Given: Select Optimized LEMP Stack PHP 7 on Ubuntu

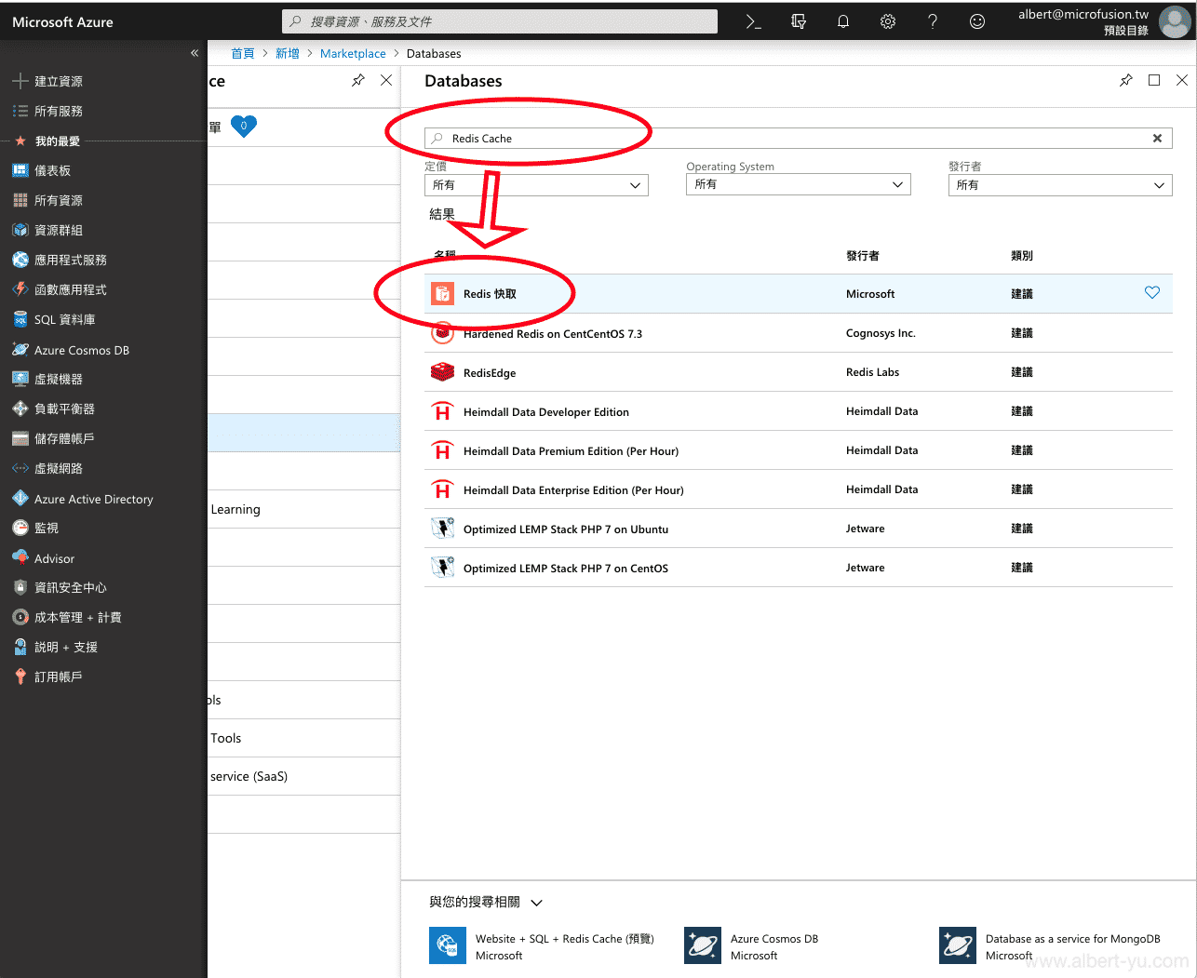Looking at the screenshot, I should click(x=799, y=529).
